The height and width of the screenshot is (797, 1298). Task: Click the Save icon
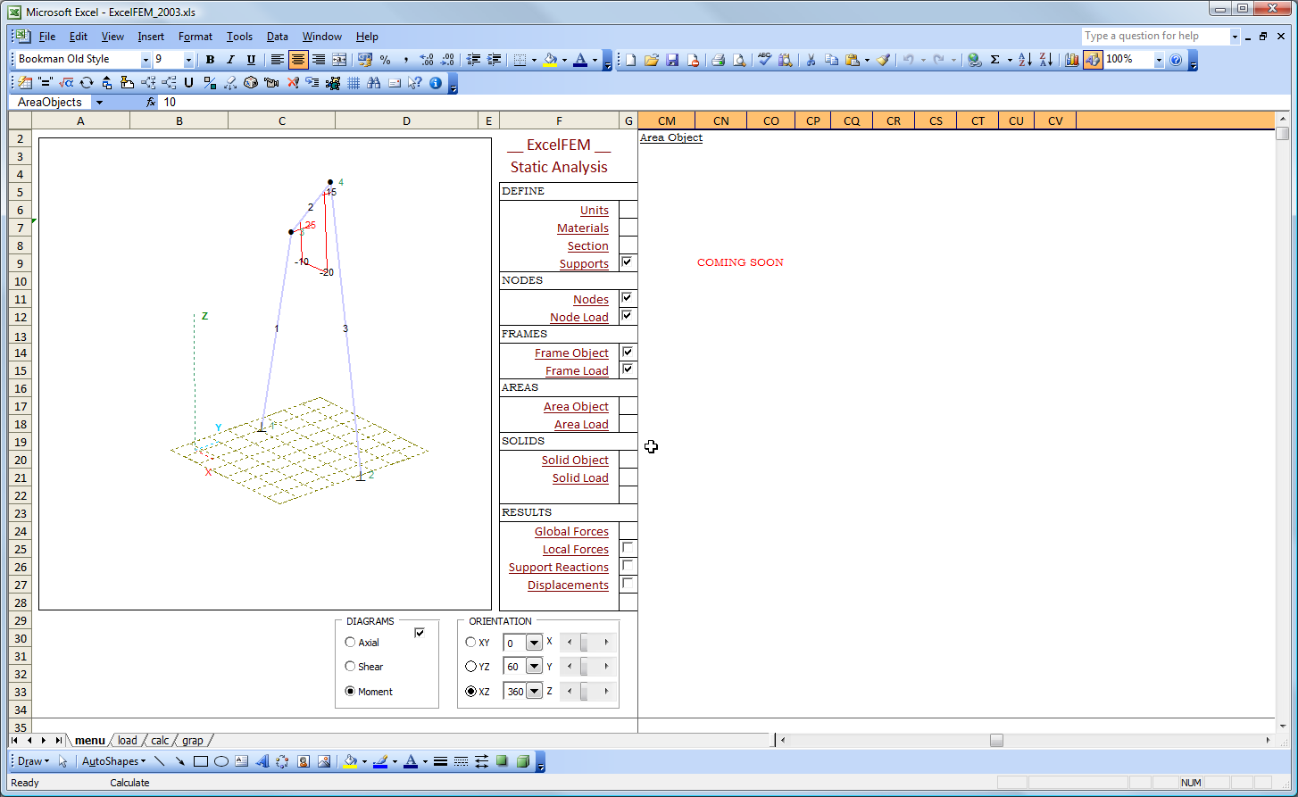pyautogui.click(x=672, y=60)
